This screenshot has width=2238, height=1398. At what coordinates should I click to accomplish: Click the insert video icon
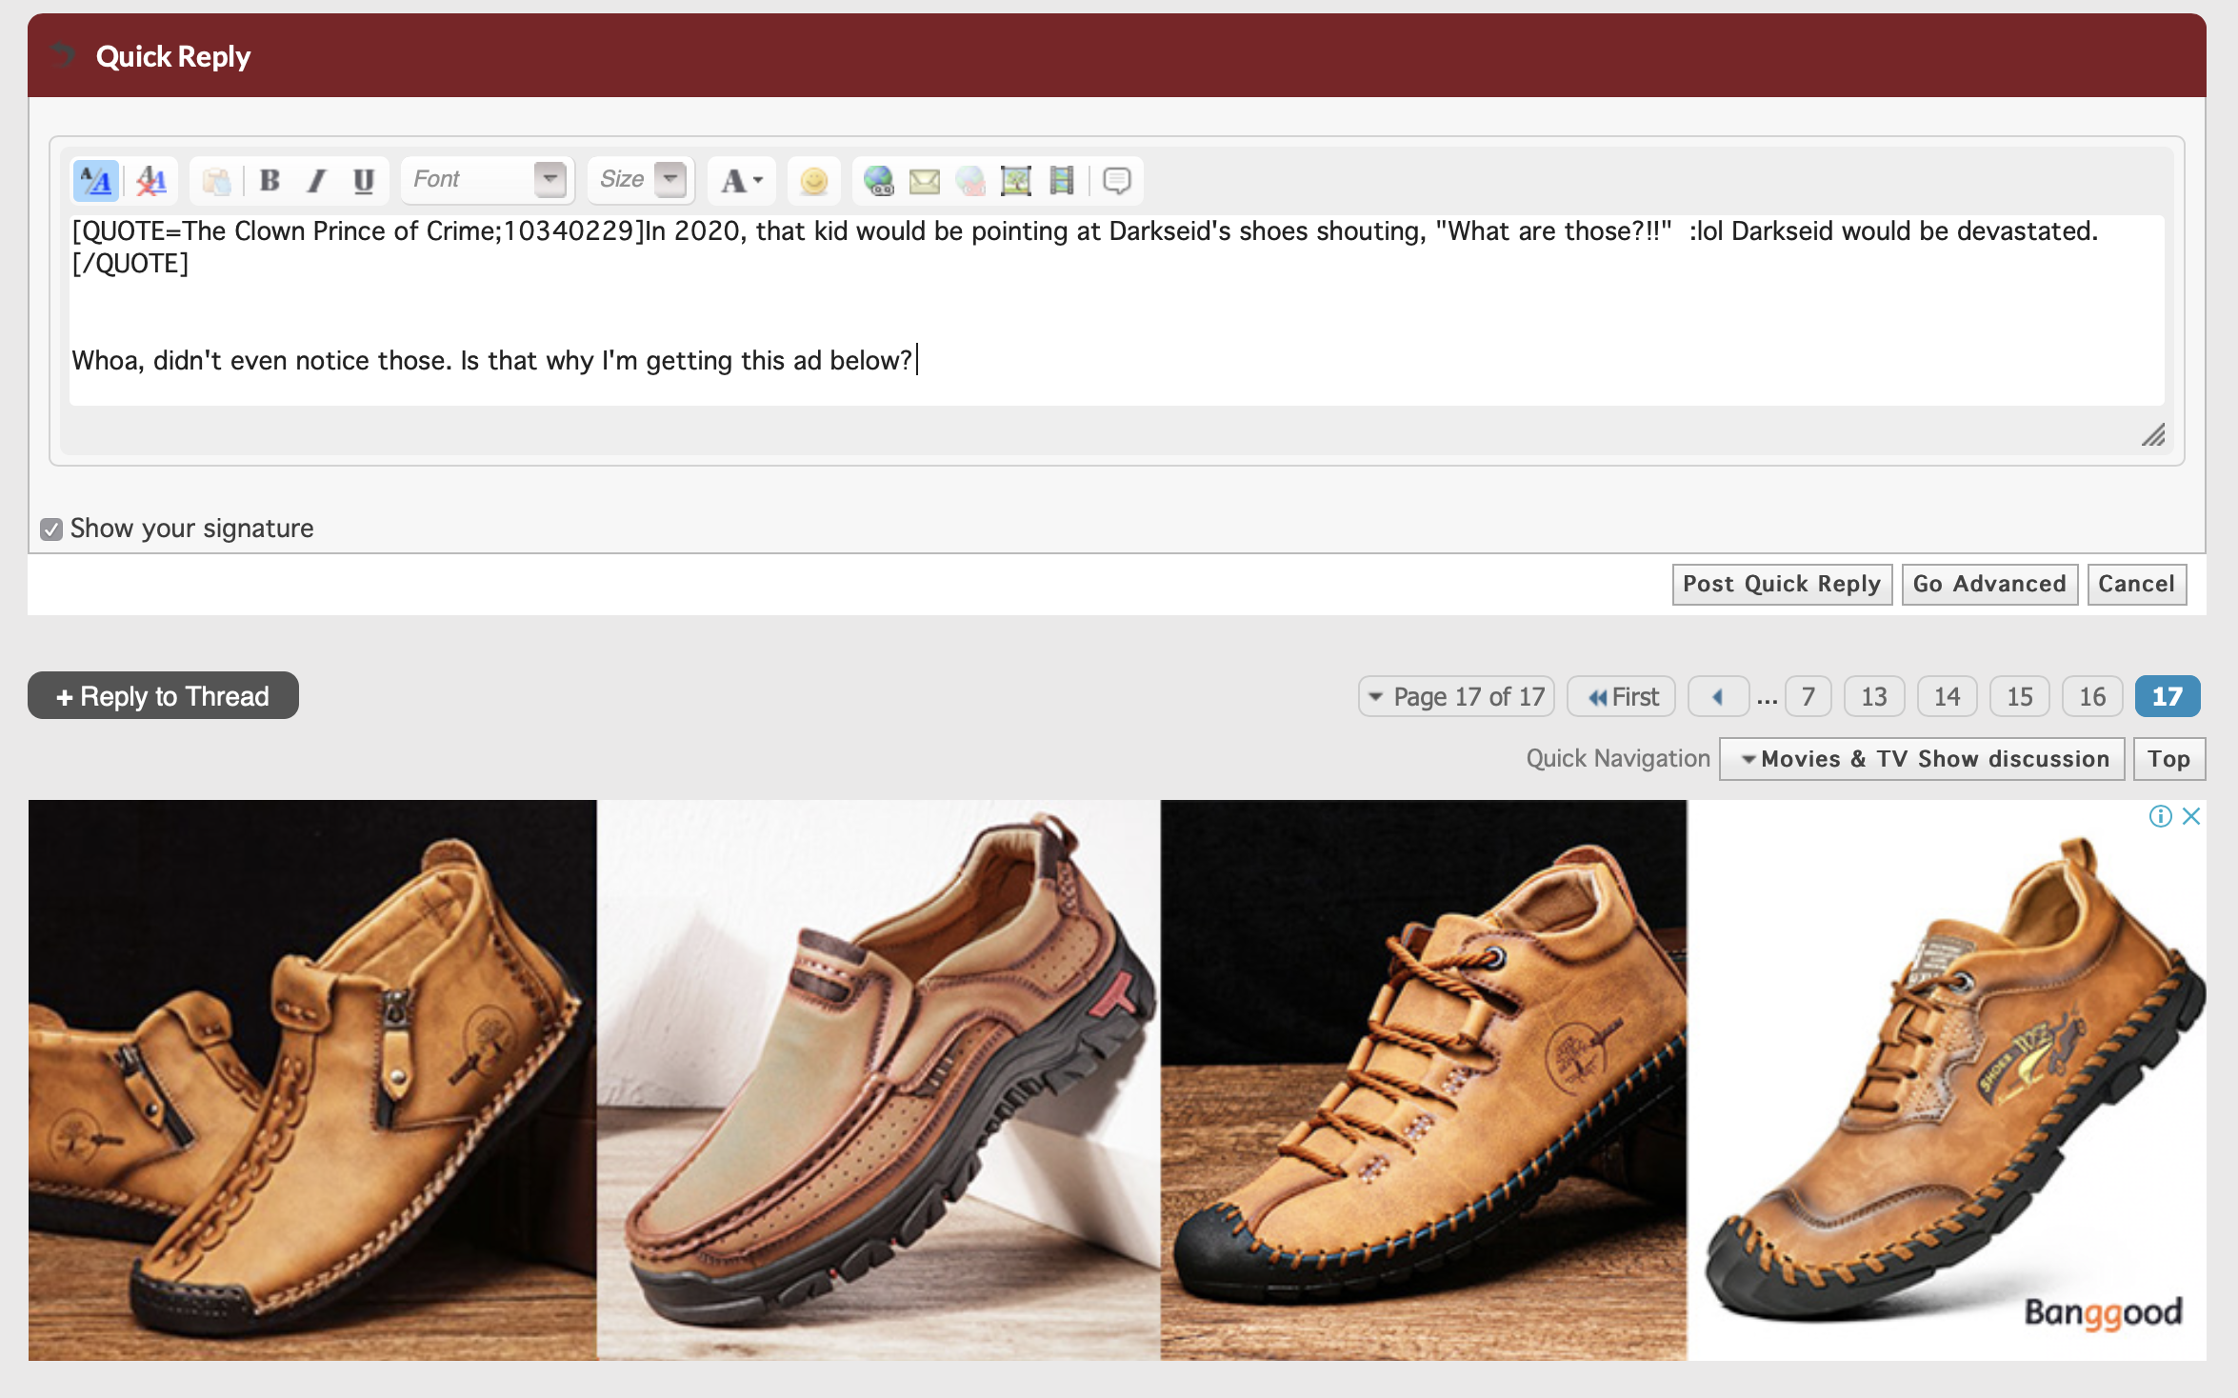tap(1062, 180)
